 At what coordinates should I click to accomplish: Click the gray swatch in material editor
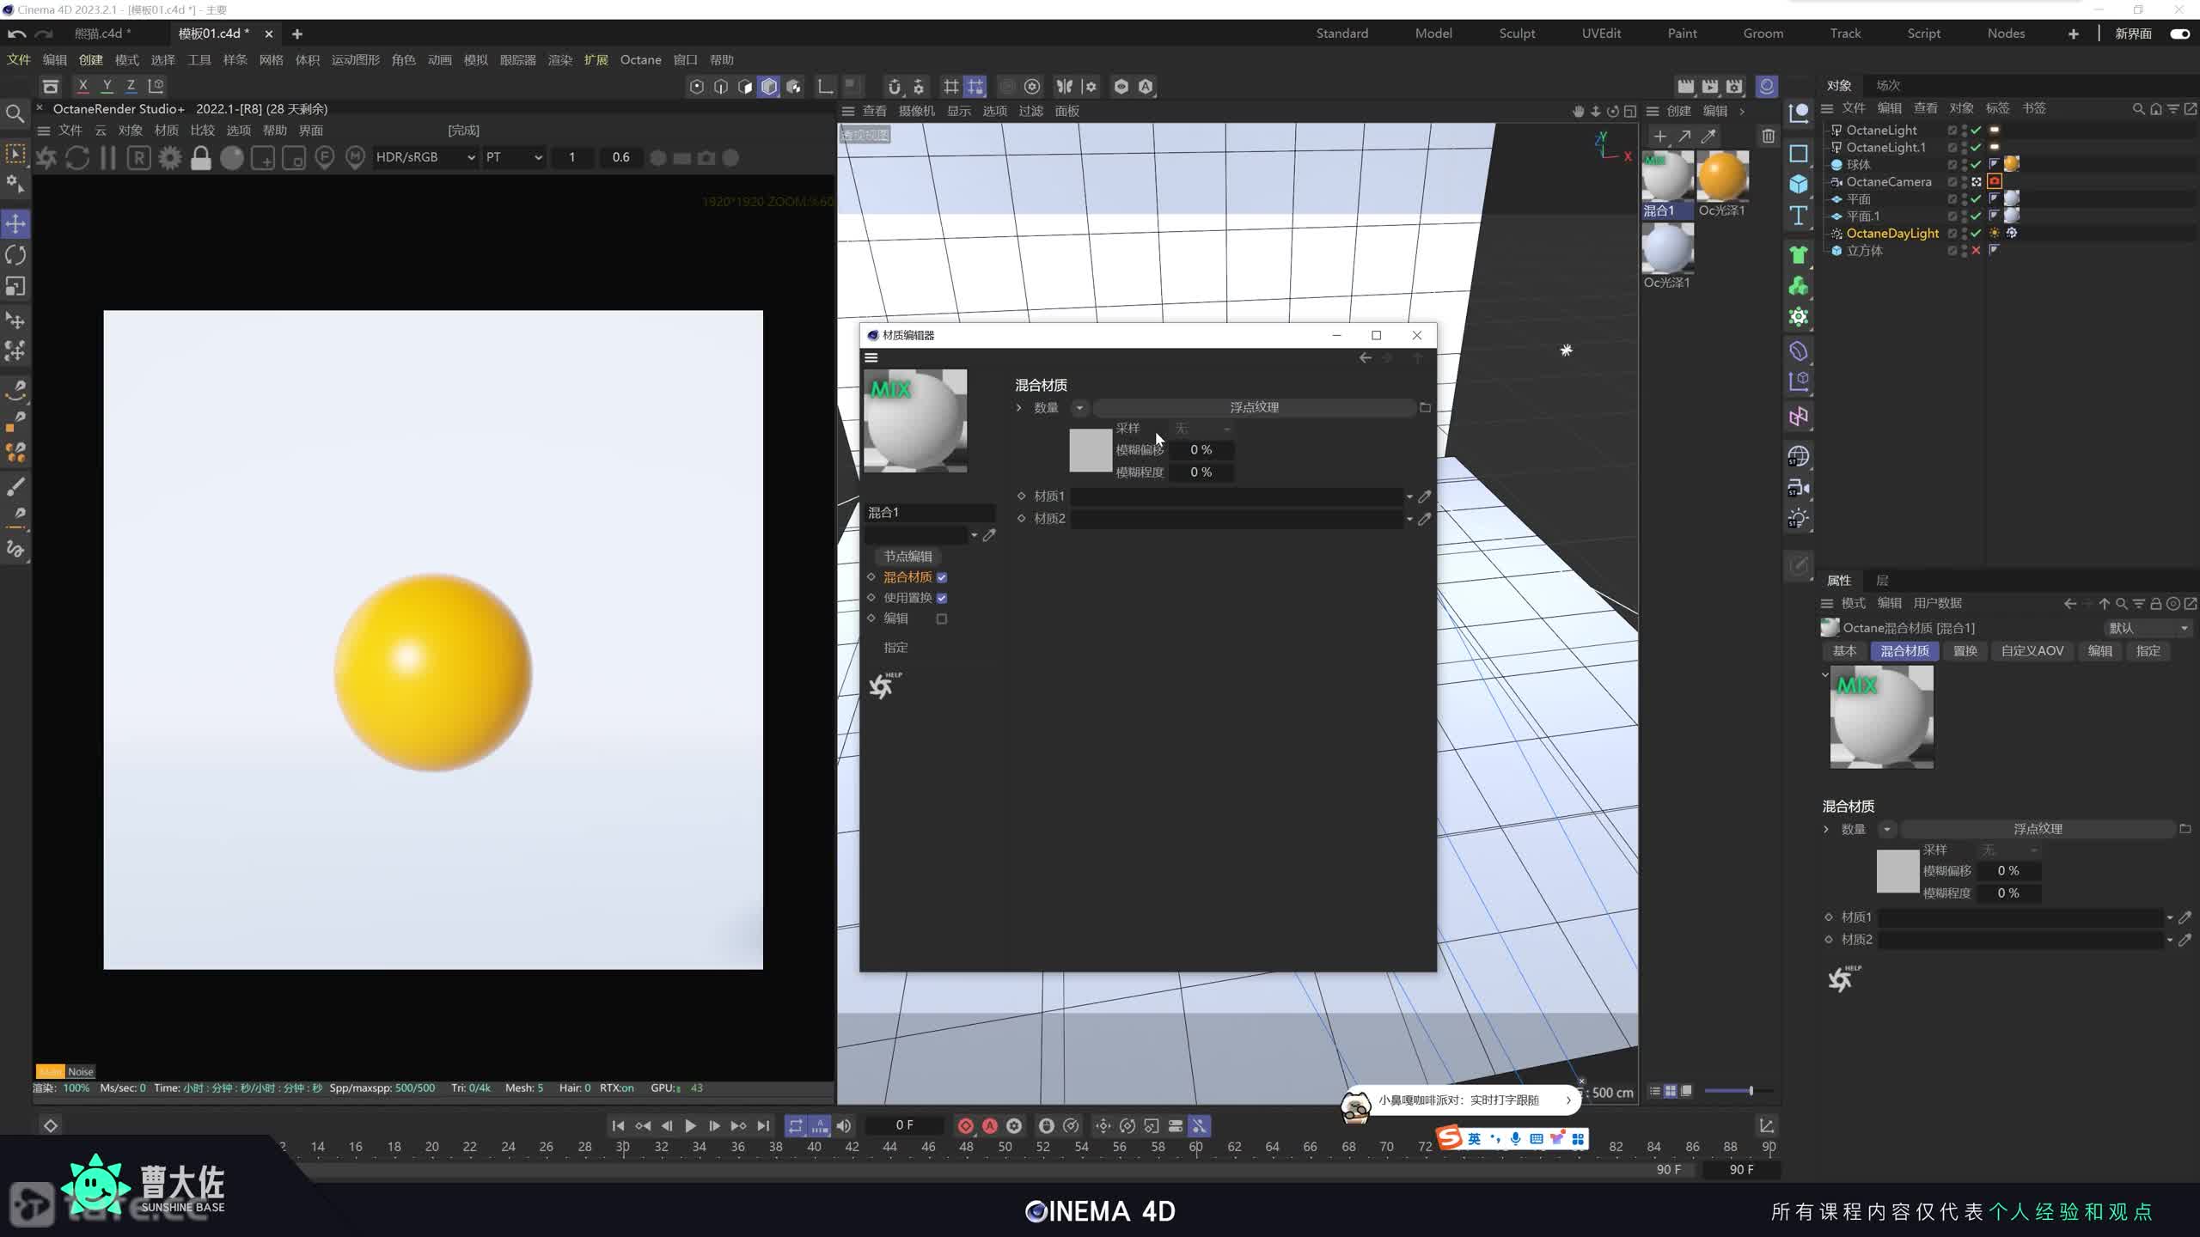[x=1090, y=450]
